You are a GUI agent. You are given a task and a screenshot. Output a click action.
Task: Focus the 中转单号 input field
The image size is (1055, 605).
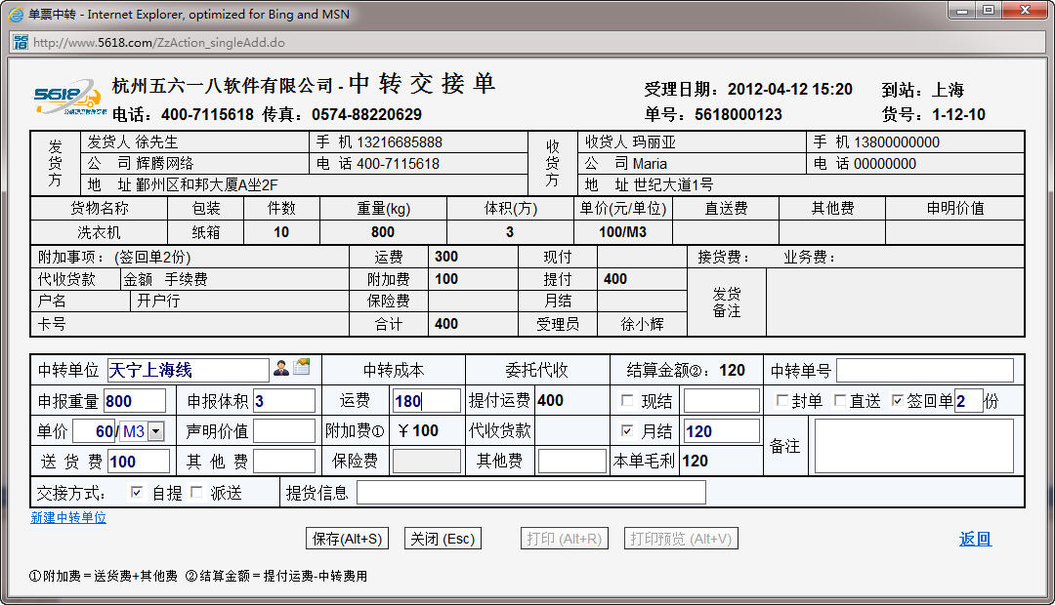(924, 370)
